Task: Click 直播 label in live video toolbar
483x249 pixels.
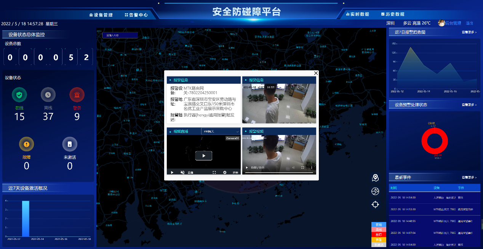Action: [190, 173]
